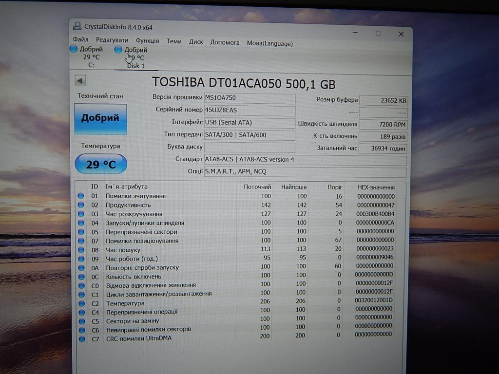Open the Мова(Language) menu
Viewport: 499px width, 374px height.
tap(270, 43)
